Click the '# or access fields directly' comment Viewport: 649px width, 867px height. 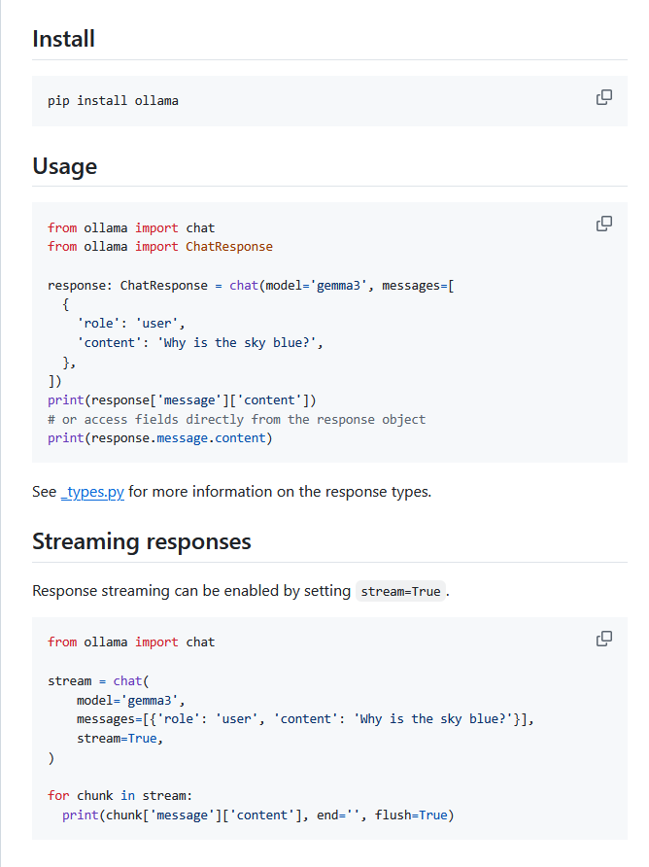[236, 420]
